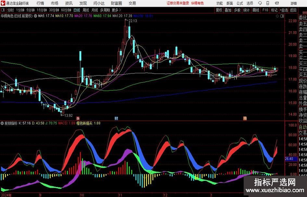Click the 标记 mark button
The image size is (307, 197).
pos(274,10)
